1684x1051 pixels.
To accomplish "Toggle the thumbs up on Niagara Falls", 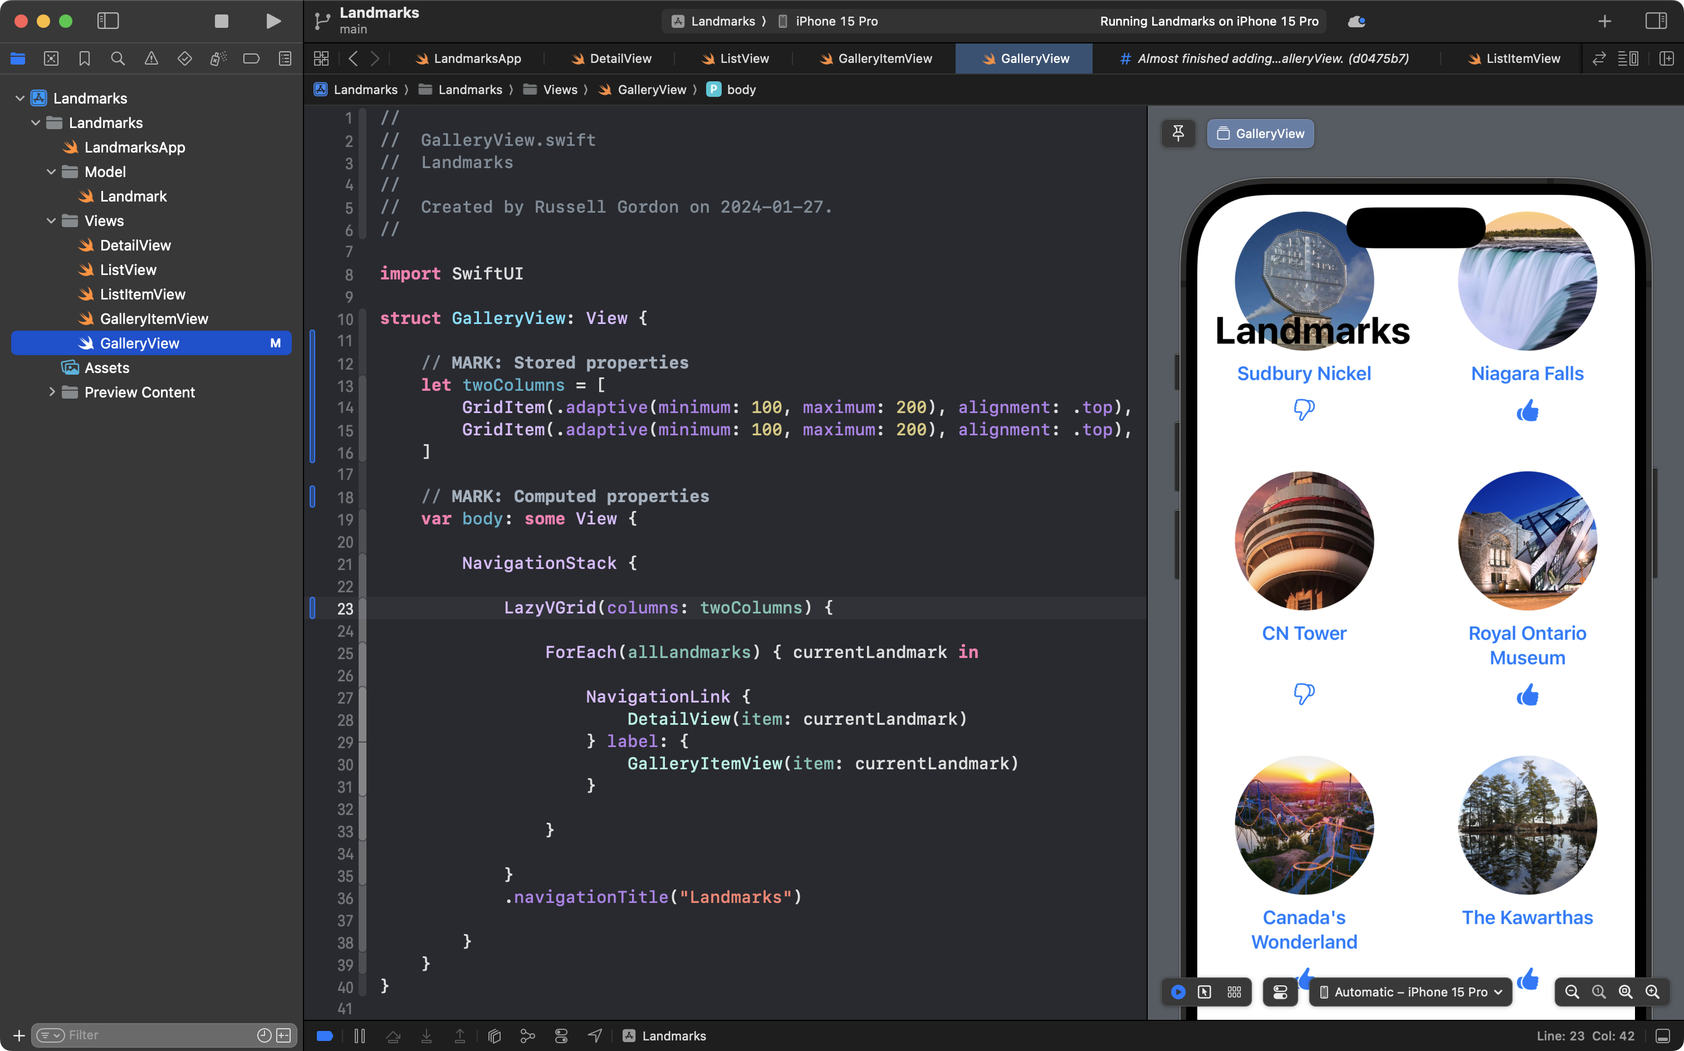I will 1528,410.
